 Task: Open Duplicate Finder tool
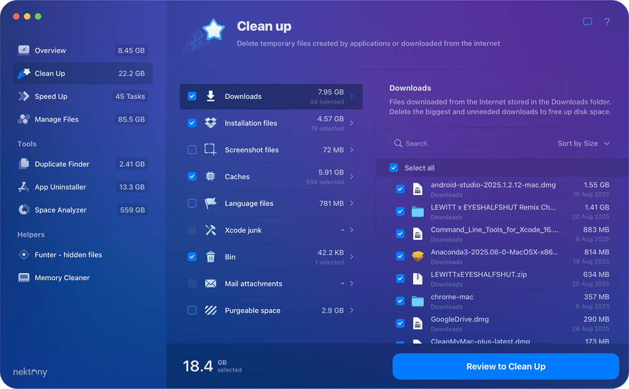point(83,164)
